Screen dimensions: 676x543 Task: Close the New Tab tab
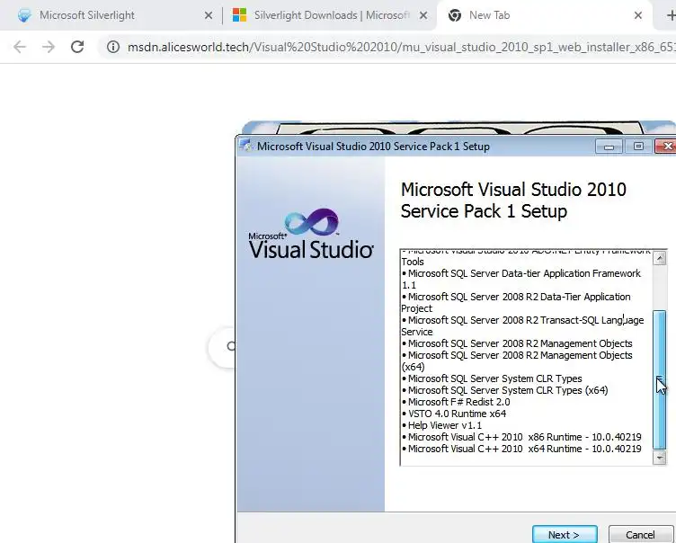coord(638,15)
